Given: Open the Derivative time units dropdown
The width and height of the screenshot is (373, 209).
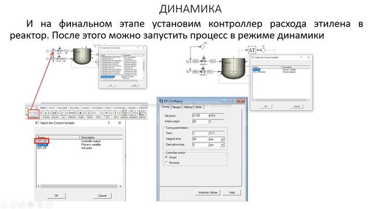Looking at the screenshot, I should pyautogui.click(x=222, y=145).
